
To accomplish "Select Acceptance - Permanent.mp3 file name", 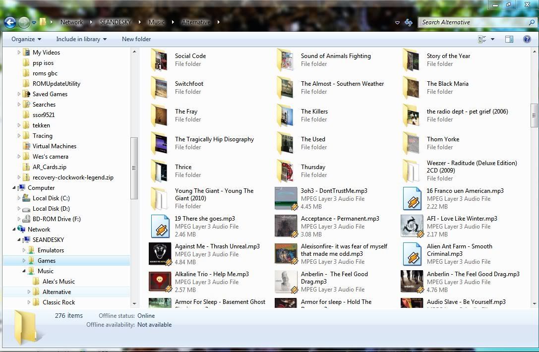I will 340,219.
